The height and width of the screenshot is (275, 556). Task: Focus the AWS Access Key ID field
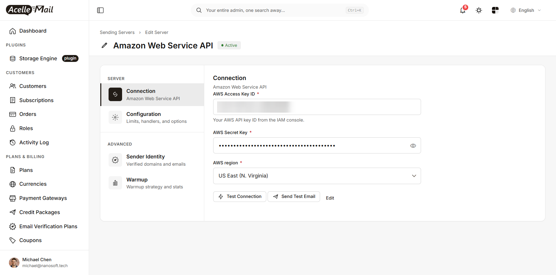click(317, 107)
